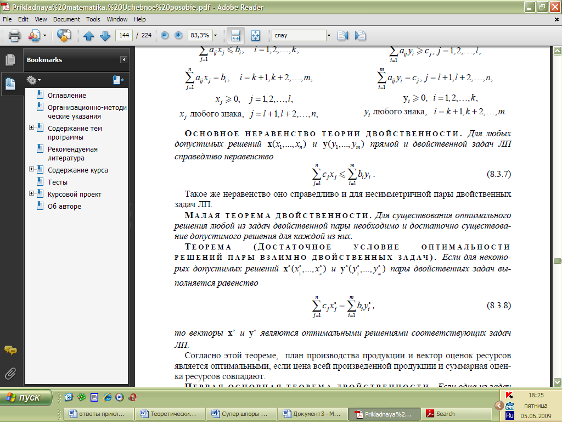This screenshot has height=422, width=562.
Task: Click scrollbar up arrow of document
Action: [x=557, y=51]
